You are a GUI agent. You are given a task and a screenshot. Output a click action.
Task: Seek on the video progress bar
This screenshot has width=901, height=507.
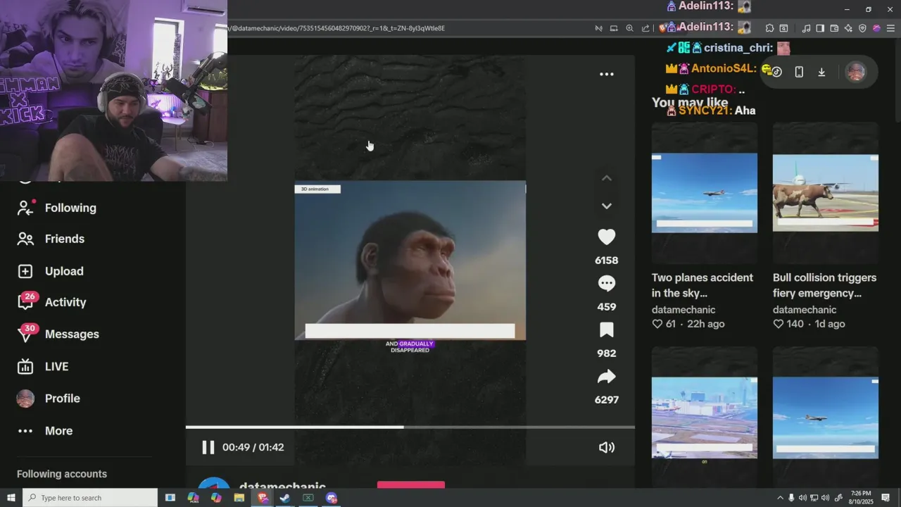[x=410, y=427]
